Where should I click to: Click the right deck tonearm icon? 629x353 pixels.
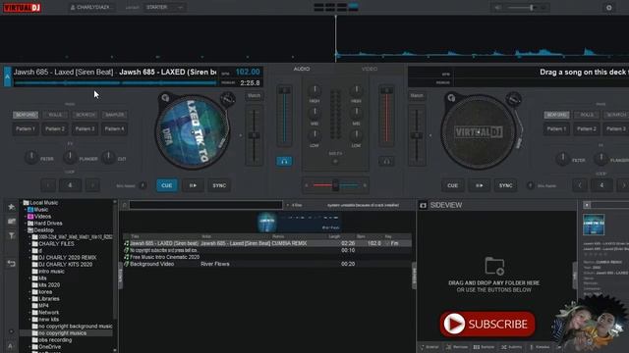tap(513, 98)
